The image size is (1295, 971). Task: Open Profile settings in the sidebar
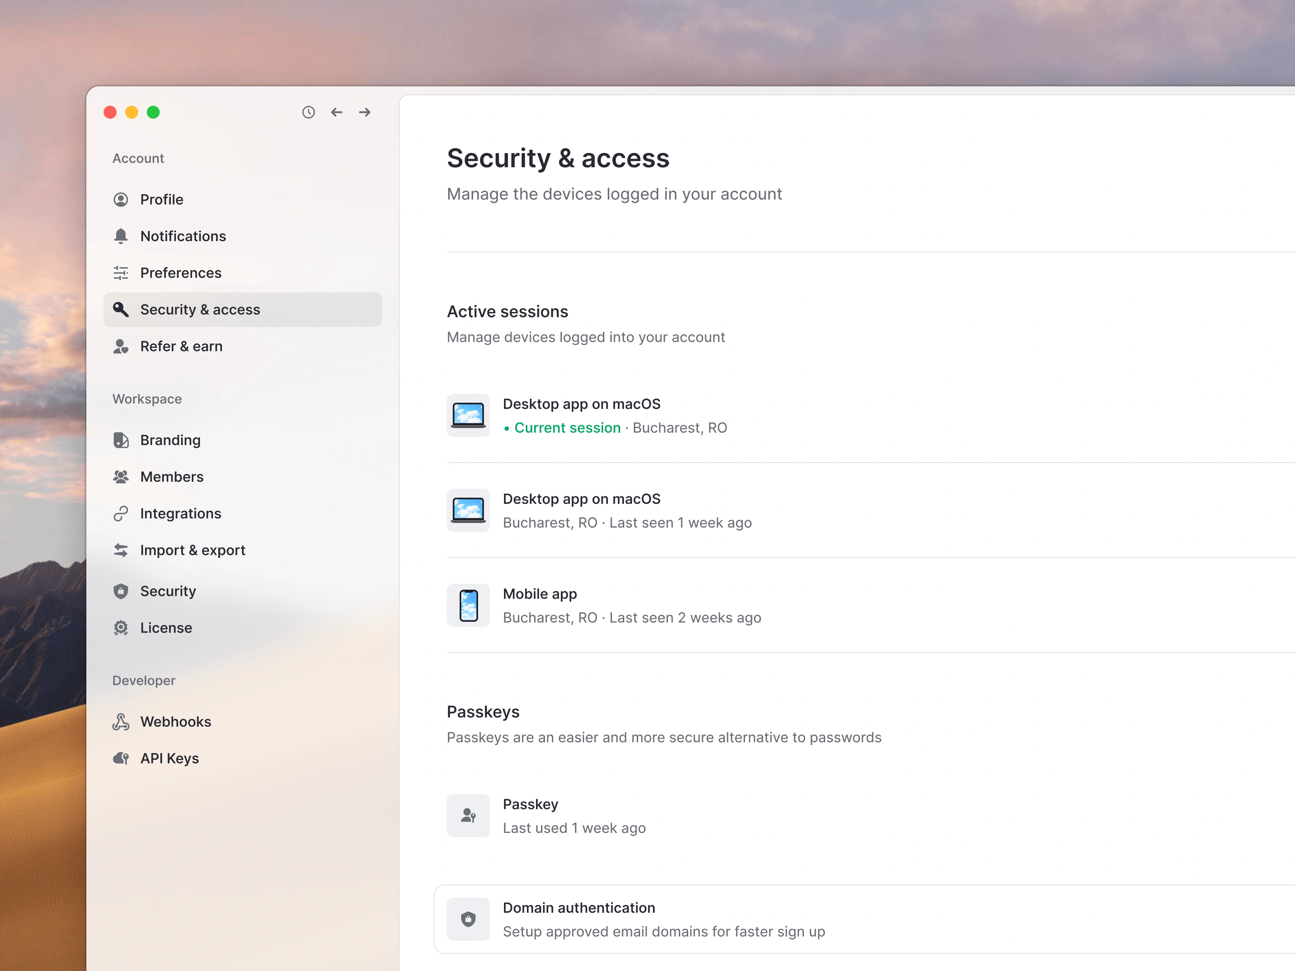(x=162, y=200)
